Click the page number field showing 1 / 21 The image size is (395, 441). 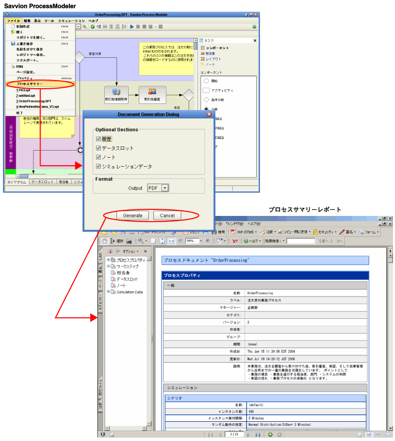point(234,434)
